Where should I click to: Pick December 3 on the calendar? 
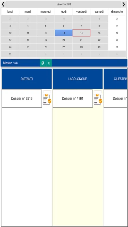(10, 26)
